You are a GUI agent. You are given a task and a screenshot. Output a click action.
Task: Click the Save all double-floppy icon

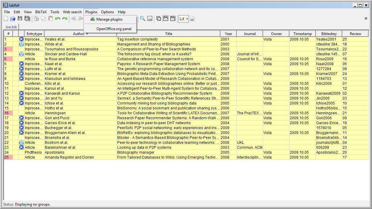pyautogui.click(x=27, y=19)
